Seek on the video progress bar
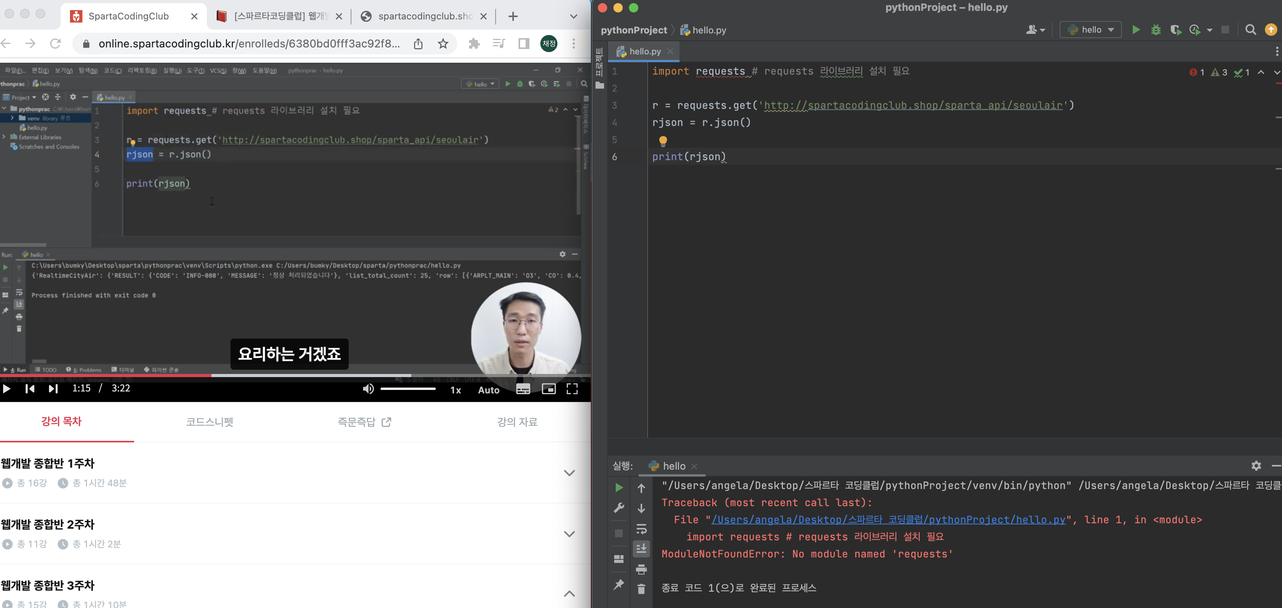 pos(295,375)
